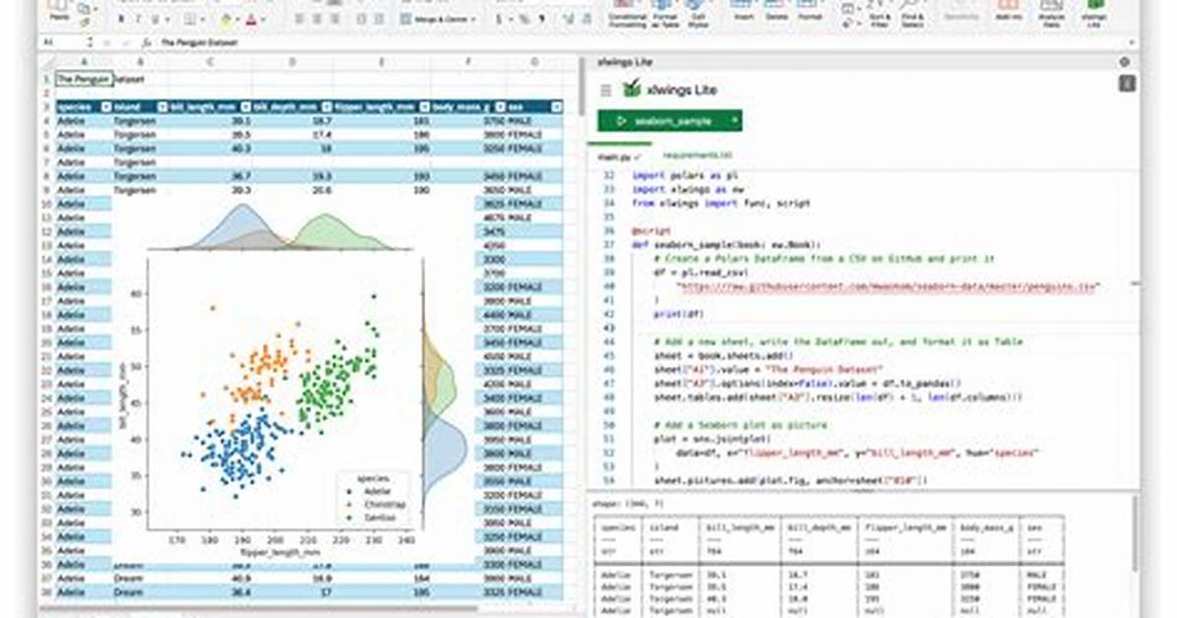Viewport: 1177px width, 618px height.
Task: Apply the yellow Fill Color icon
Action: [226, 20]
